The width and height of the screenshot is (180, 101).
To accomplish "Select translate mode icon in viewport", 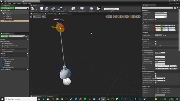I will click(x=107, y=17).
